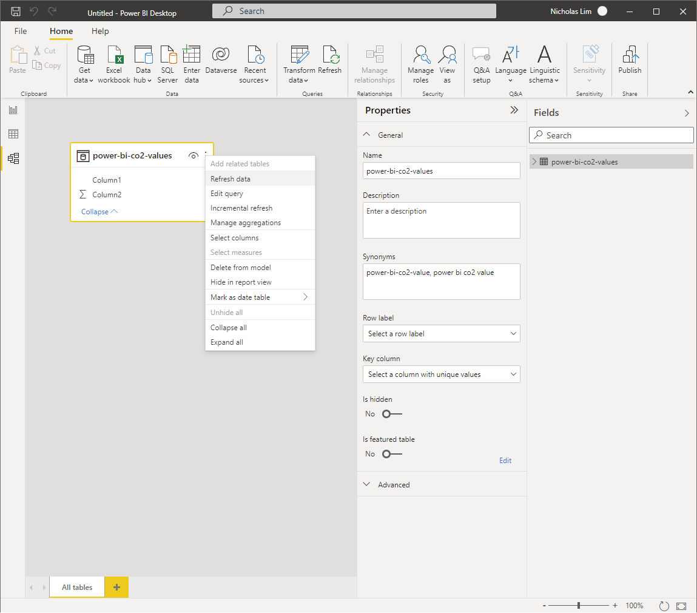Switch to the Help ribbon tab
The width and height of the screenshot is (697, 613).
click(x=99, y=31)
